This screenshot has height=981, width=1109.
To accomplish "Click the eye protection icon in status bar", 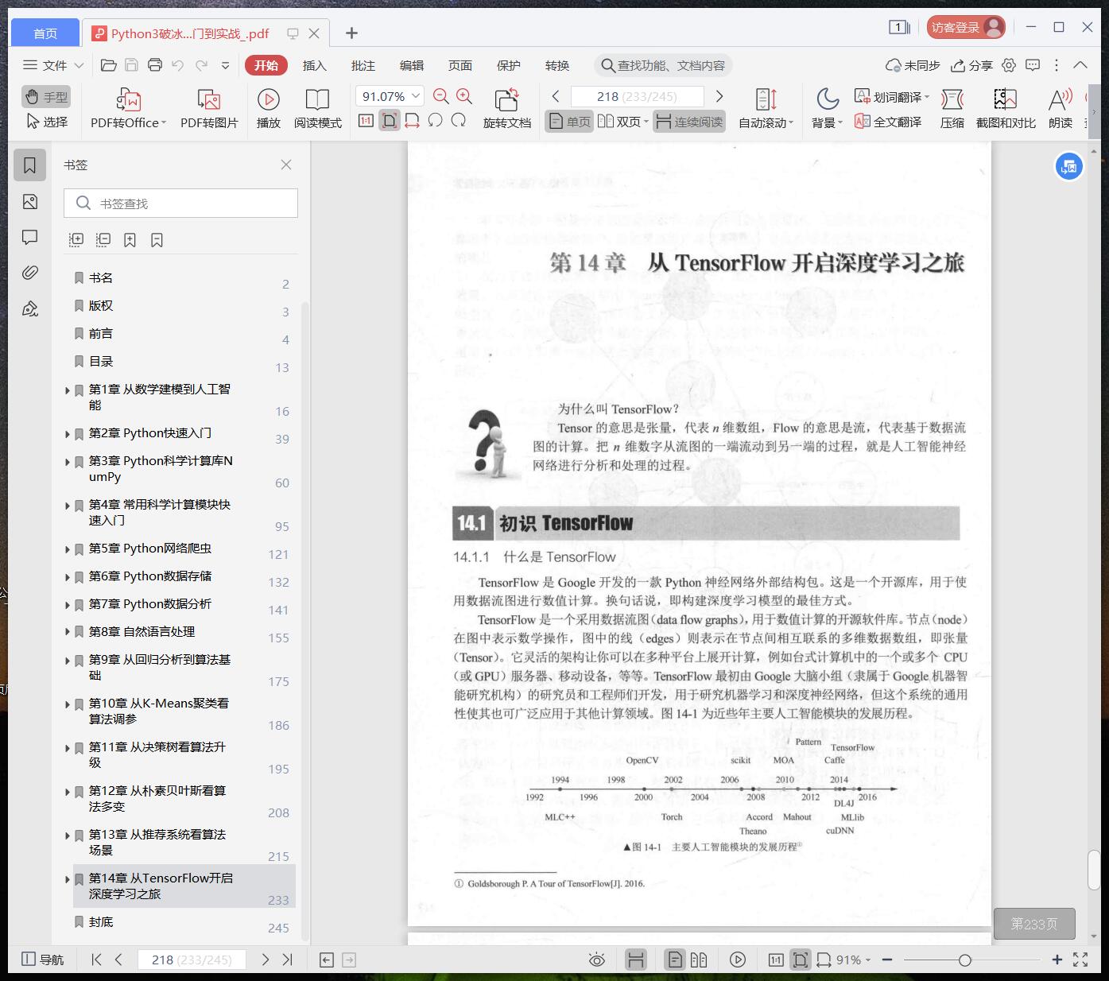I will coord(597,960).
